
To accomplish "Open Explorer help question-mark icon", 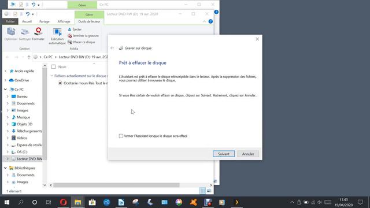I will point(210,21).
